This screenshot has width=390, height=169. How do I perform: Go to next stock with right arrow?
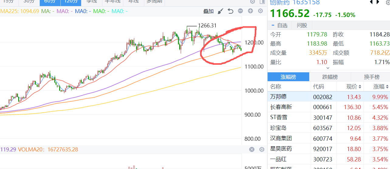[379, 2]
